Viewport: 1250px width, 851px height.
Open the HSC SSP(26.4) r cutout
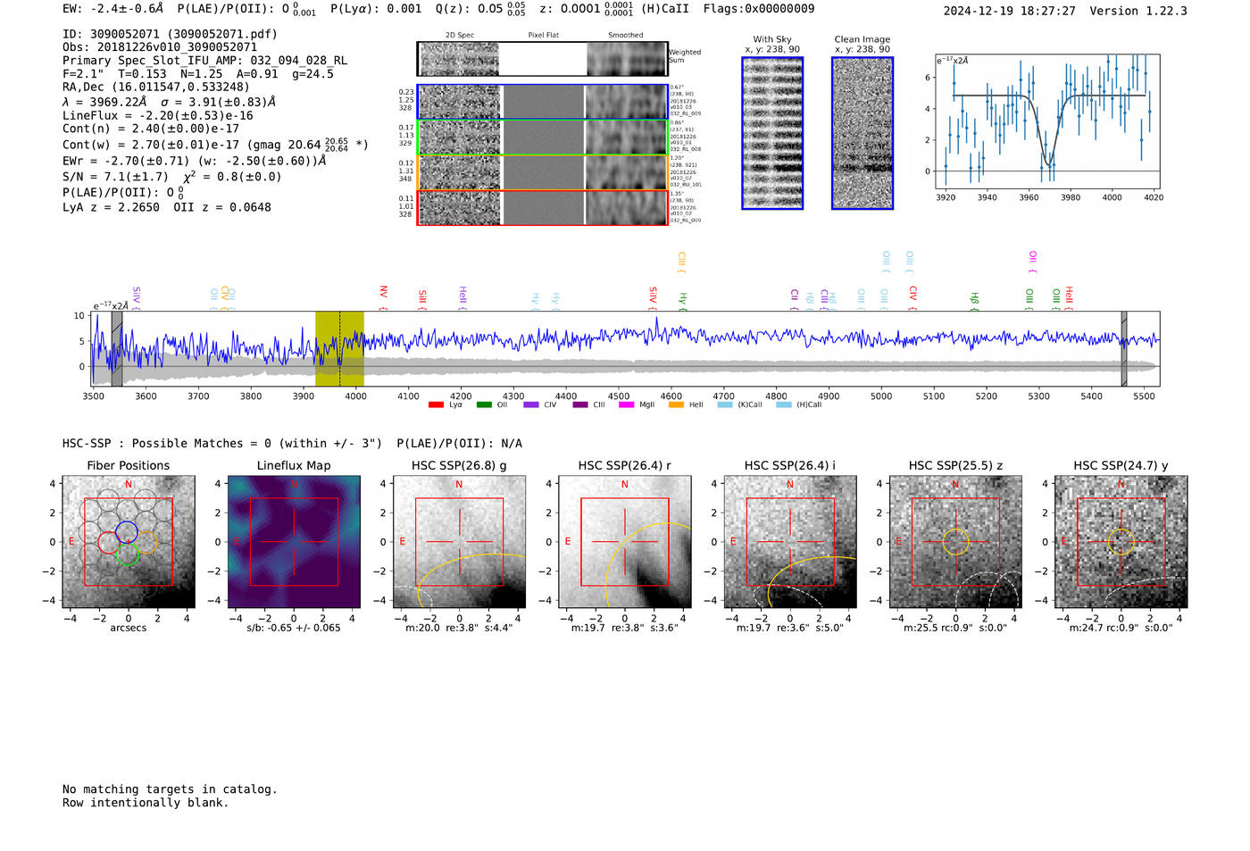click(625, 542)
